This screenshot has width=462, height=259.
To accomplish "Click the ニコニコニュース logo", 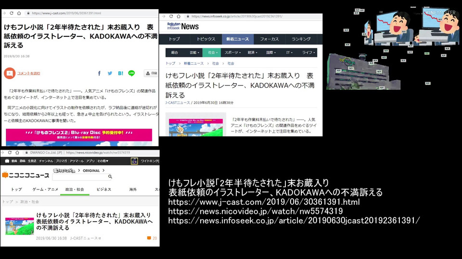I will [x=26, y=176].
